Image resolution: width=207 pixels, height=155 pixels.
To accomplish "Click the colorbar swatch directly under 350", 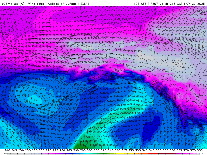I will [160, 154].
